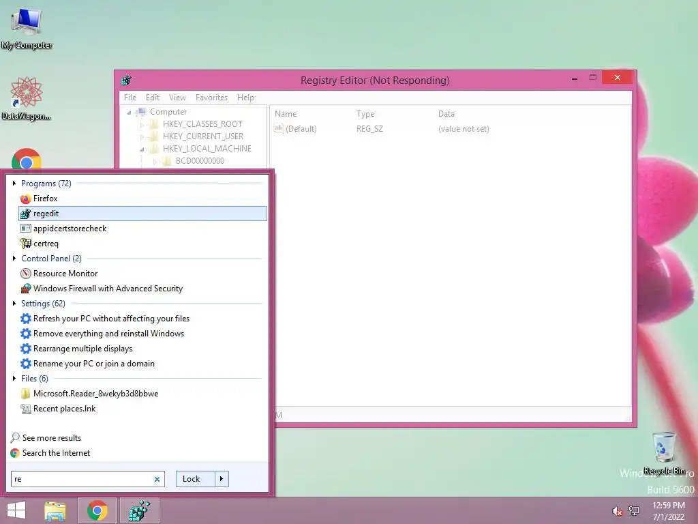Open the View menu in Registry Editor
The width and height of the screenshot is (698, 524).
177,97
